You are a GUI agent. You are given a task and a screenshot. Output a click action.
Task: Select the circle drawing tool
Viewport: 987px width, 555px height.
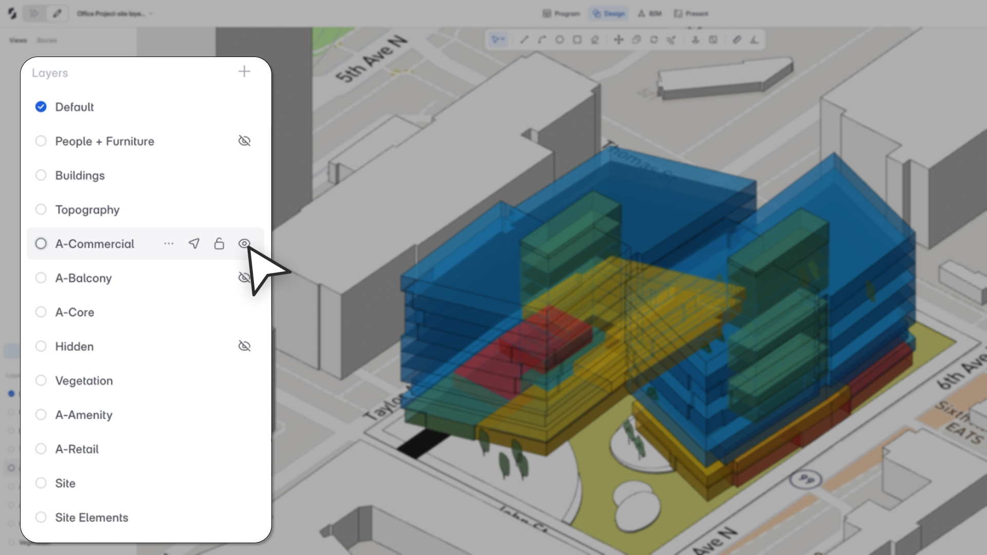coord(559,40)
